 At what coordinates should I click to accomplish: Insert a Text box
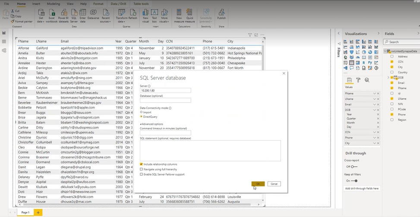(x=154, y=16)
